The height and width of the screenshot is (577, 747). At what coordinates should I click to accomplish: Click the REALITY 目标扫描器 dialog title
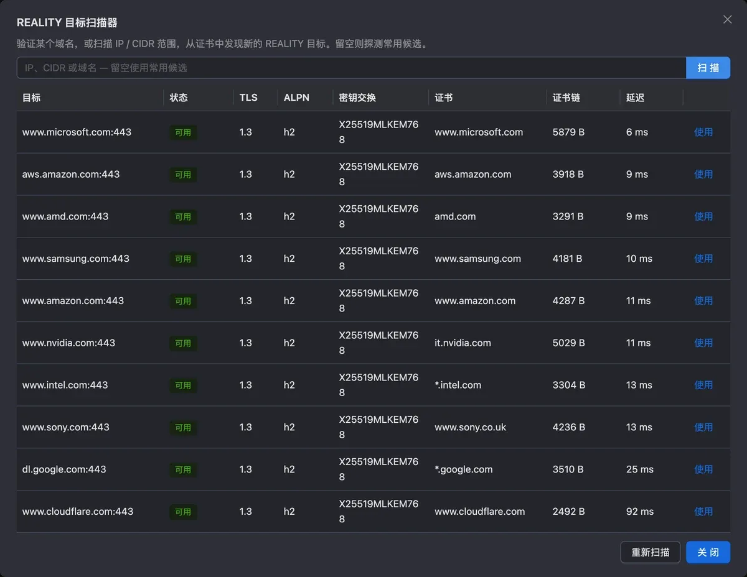click(x=67, y=22)
